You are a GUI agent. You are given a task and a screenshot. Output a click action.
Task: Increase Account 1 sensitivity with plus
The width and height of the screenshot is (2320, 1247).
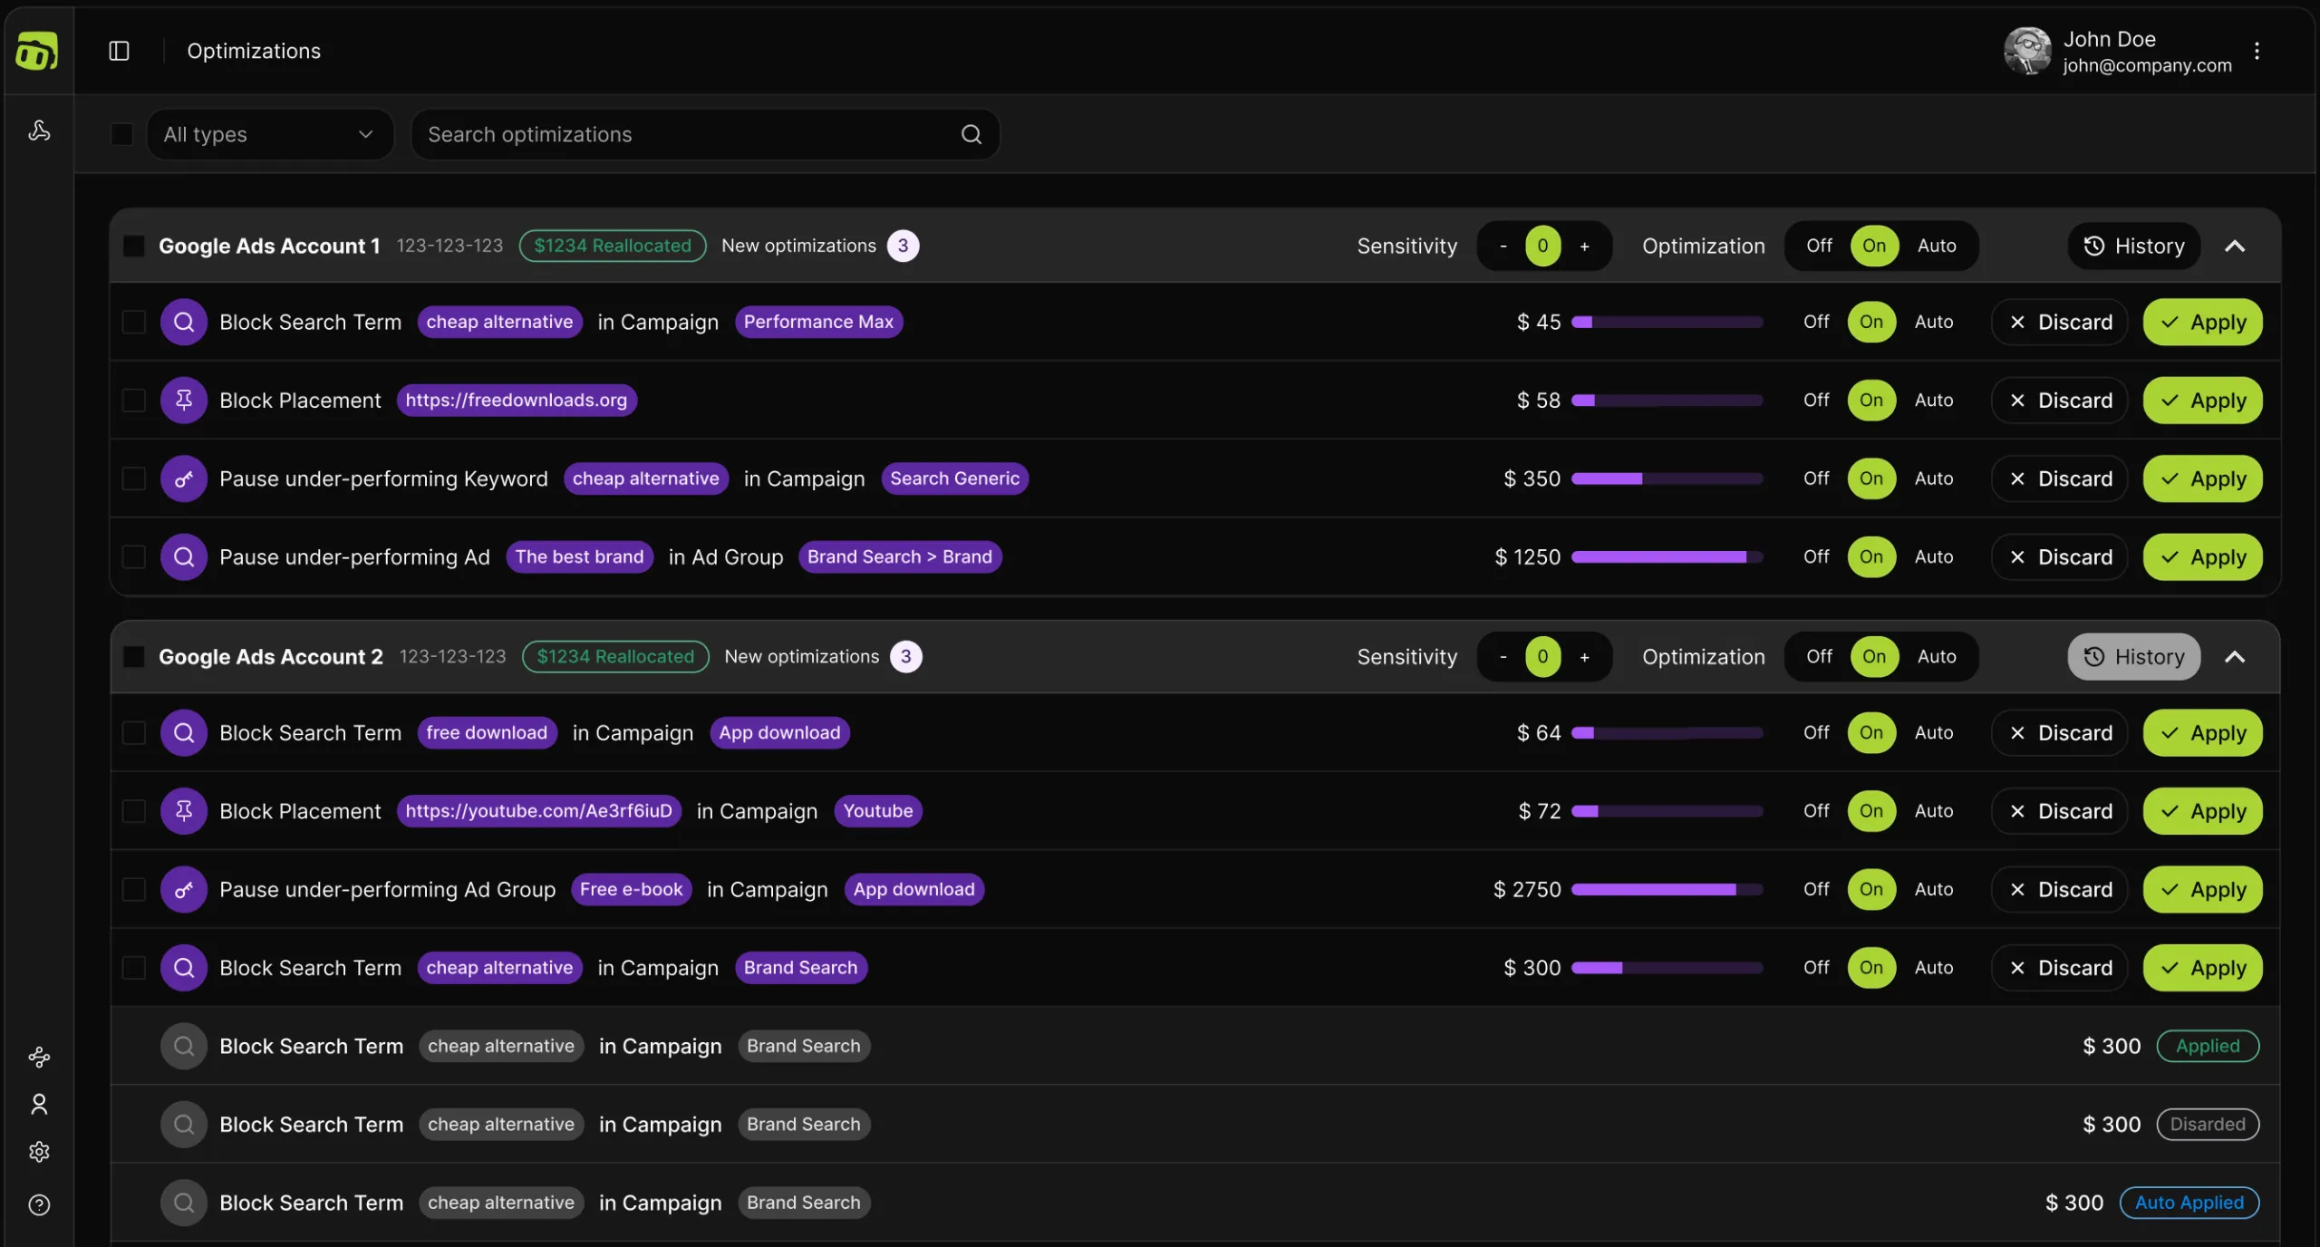click(1584, 246)
